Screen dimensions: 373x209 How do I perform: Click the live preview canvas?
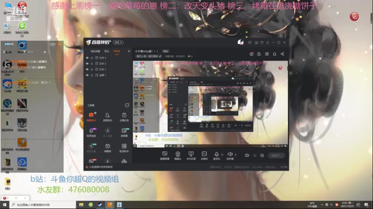pos(210,104)
